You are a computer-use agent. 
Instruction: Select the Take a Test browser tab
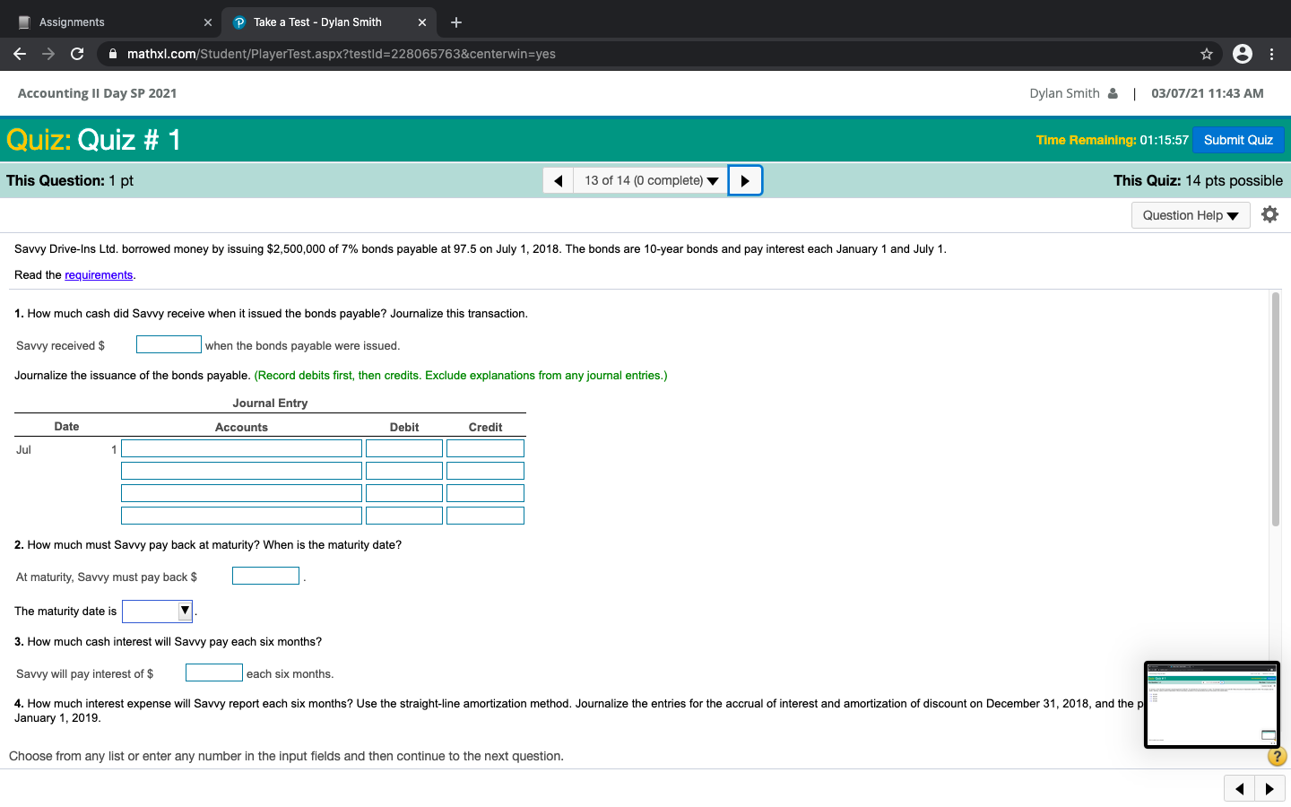click(x=317, y=22)
